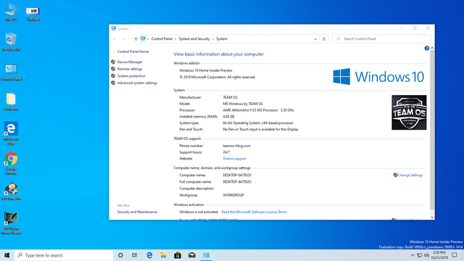Click the Windows 10 Home Insider Preview text
Screen dimensions: 464x261
(x=206, y=70)
